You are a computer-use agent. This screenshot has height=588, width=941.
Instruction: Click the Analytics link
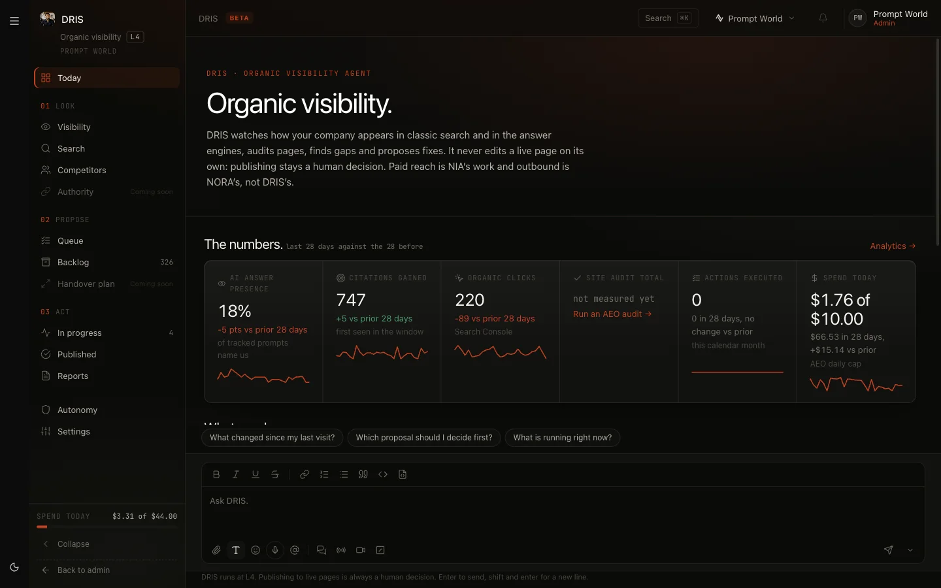893,246
